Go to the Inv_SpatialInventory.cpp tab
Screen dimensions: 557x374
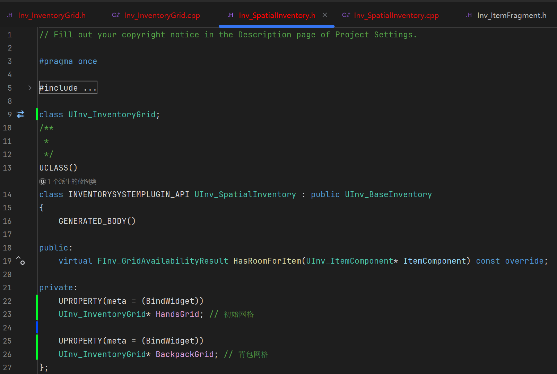click(396, 15)
